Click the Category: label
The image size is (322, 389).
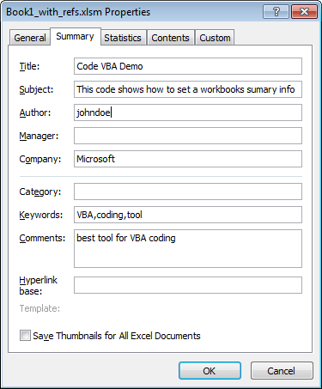pyautogui.click(x=40, y=191)
